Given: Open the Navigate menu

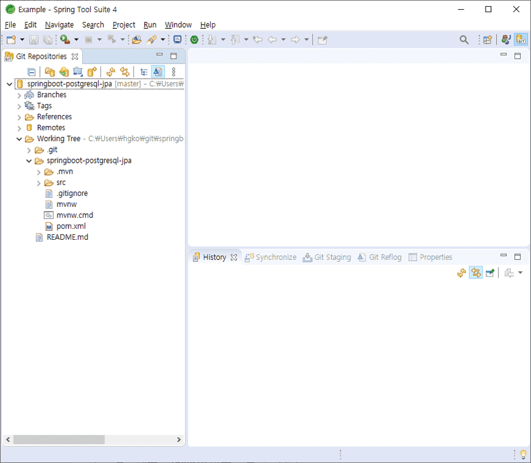Looking at the screenshot, I should click(x=59, y=24).
